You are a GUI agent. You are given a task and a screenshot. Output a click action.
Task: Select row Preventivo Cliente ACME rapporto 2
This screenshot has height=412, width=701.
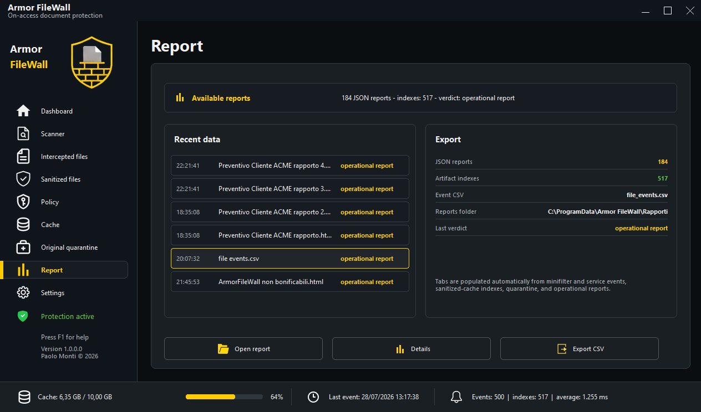click(x=290, y=212)
